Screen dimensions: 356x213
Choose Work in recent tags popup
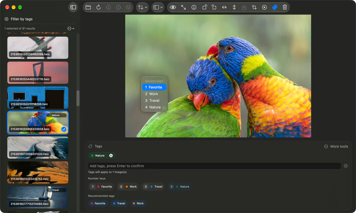point(154,94)
